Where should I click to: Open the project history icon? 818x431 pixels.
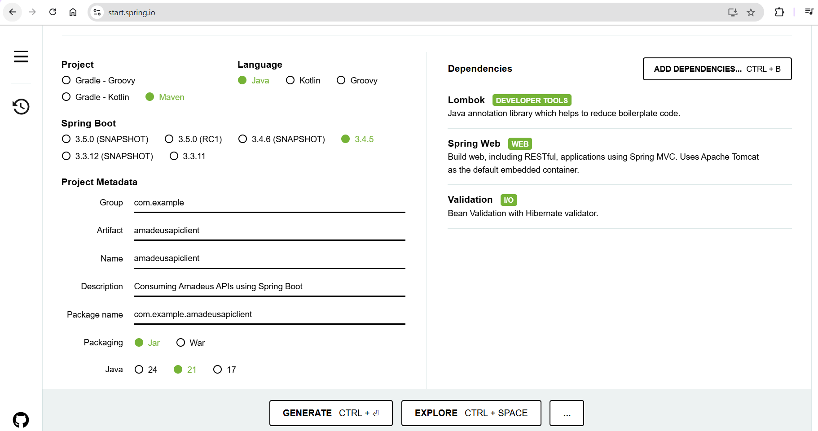(21, 107)
